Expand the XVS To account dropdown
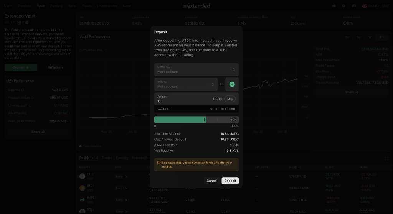The width and height of the screenshot is (393, 214). point(186,84)
